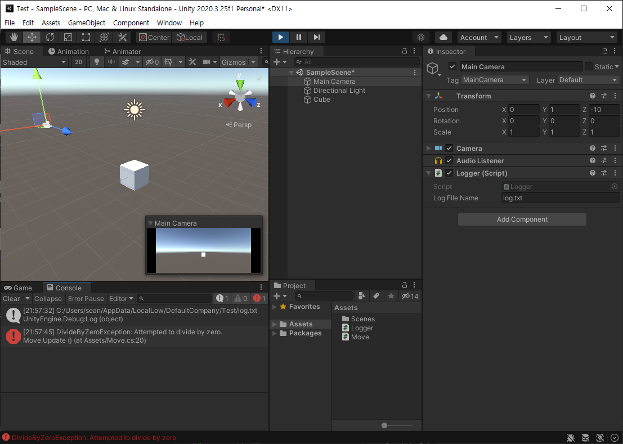Viewport: 623px width, 444px height.
Task: Open custom editor tools icon
Action: [x=122, y=37]
